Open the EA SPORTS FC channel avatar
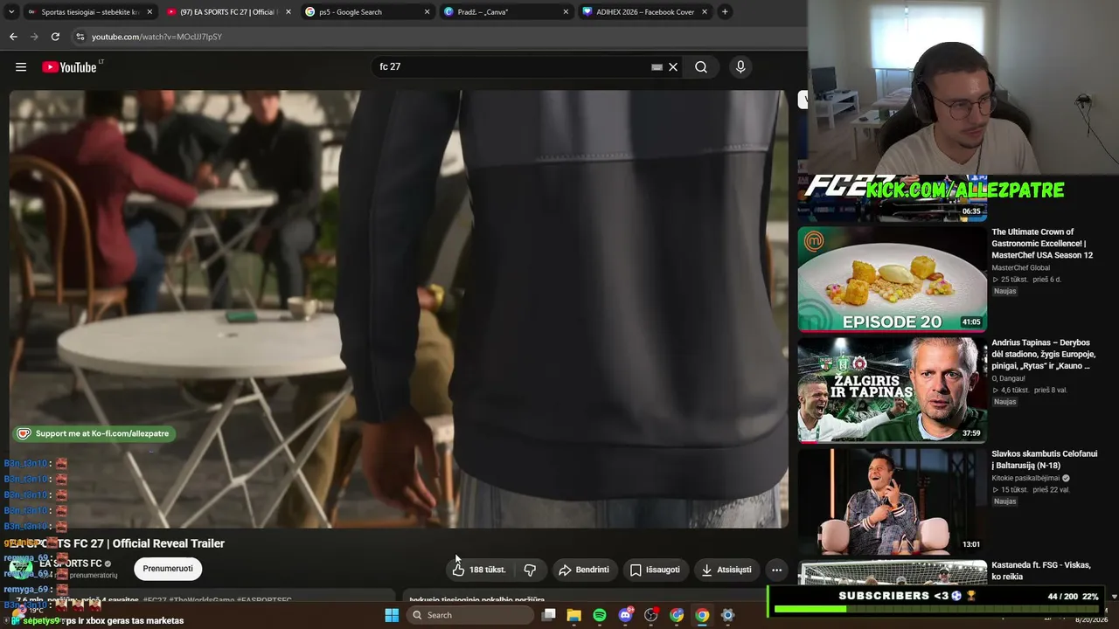The height and width of the screenshot is (629, 1119). point(21,569)
